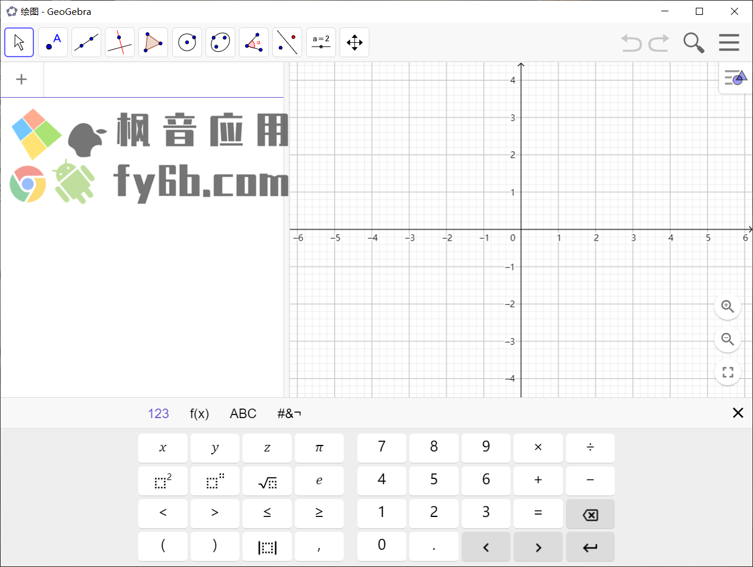
Task: Select the Circle with center tool
Action: click(187, 42)
